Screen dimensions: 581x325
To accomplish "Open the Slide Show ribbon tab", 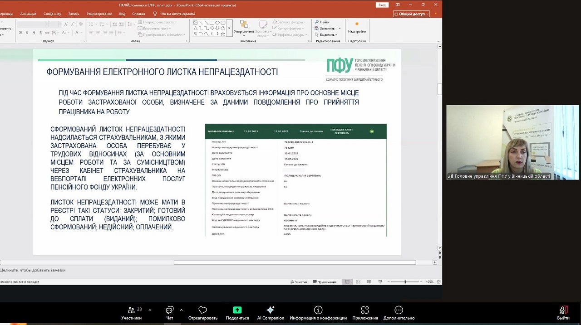I will click(52, 14).
